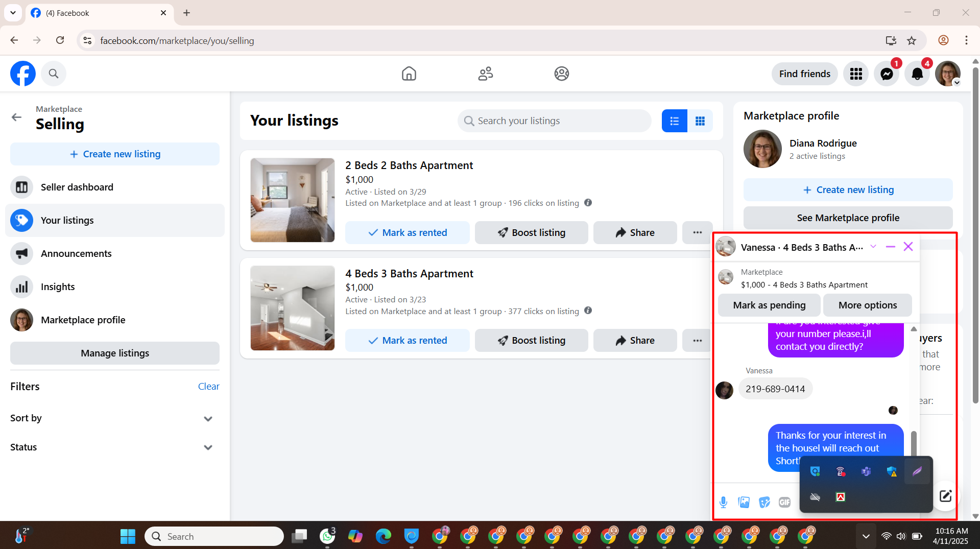Image resolution: width=980 pixels, height=549 pixels.
Task: Open more options for 2 Beds 2 Baths listing
Action: pos(697,233)
